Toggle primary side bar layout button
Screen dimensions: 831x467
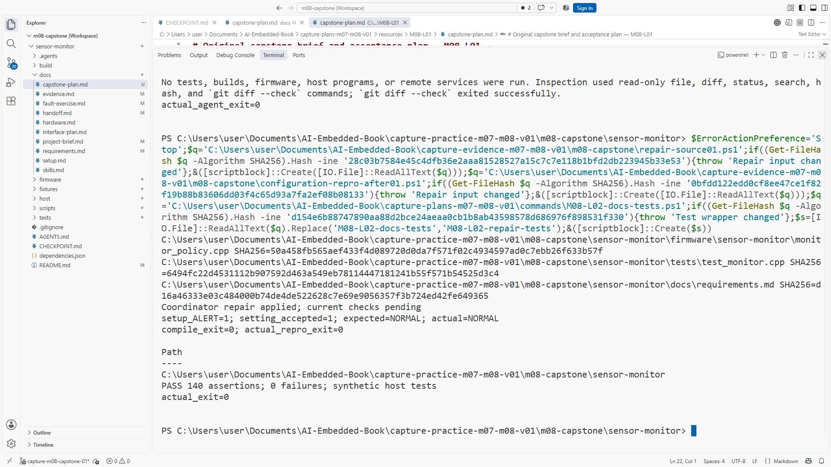pos(802,8)
